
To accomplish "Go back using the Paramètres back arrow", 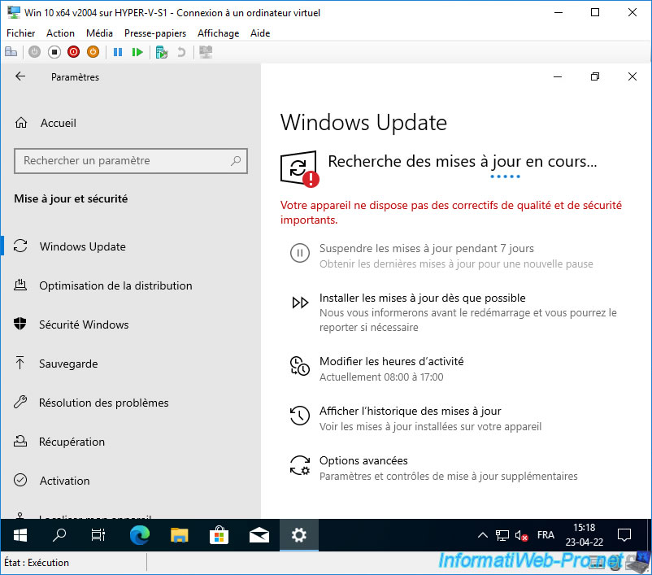I will [20, 76].
